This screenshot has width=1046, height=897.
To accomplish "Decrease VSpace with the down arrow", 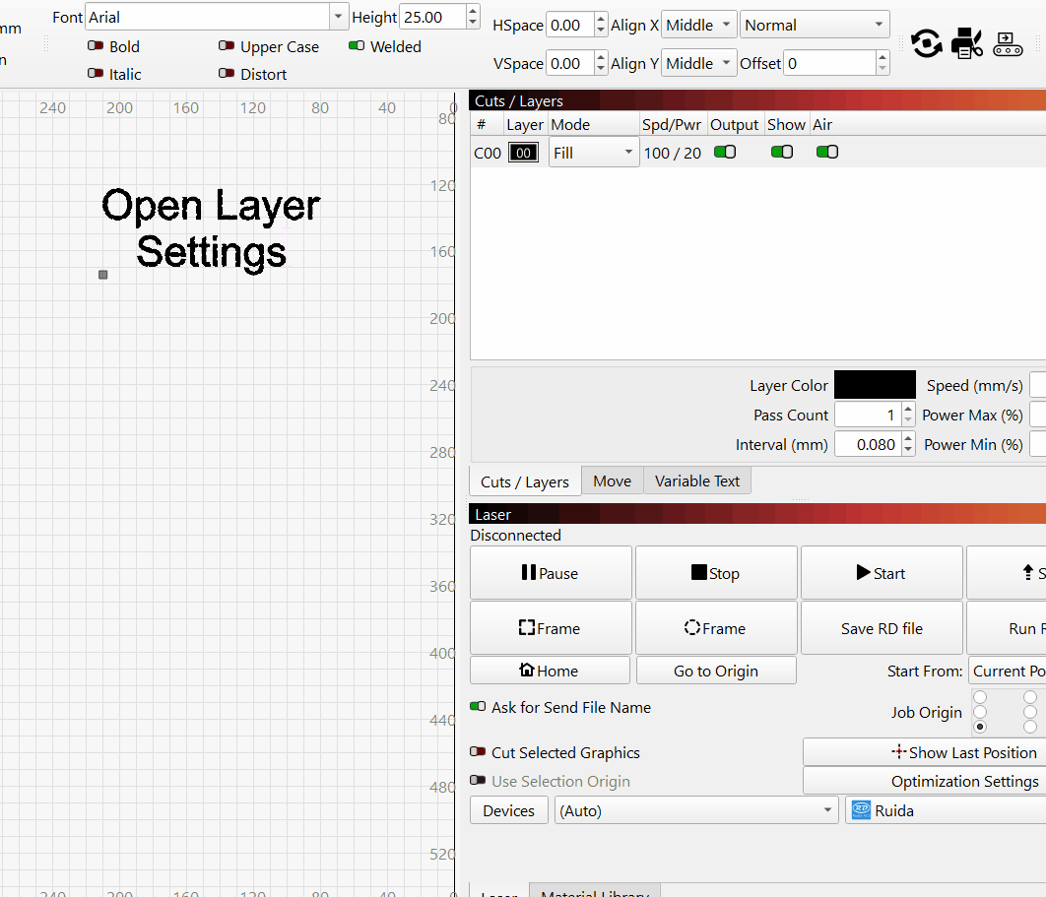I will [x=601, y=69].
